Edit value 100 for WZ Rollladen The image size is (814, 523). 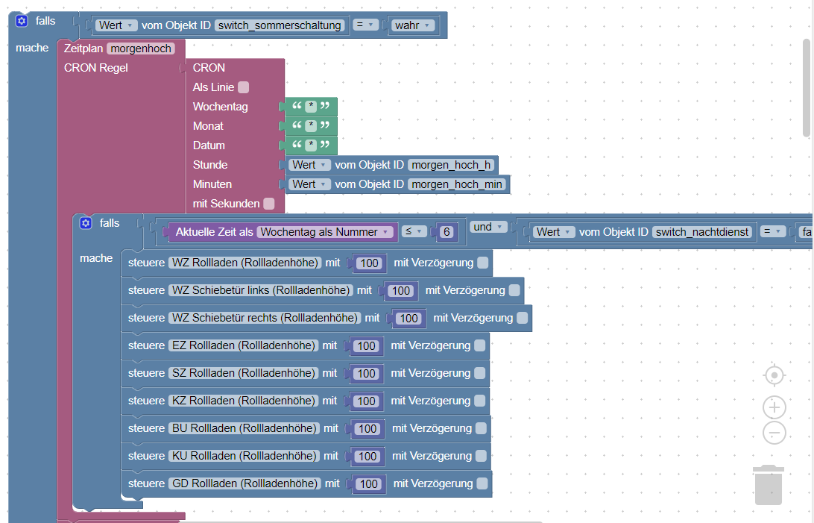[369, 263]
